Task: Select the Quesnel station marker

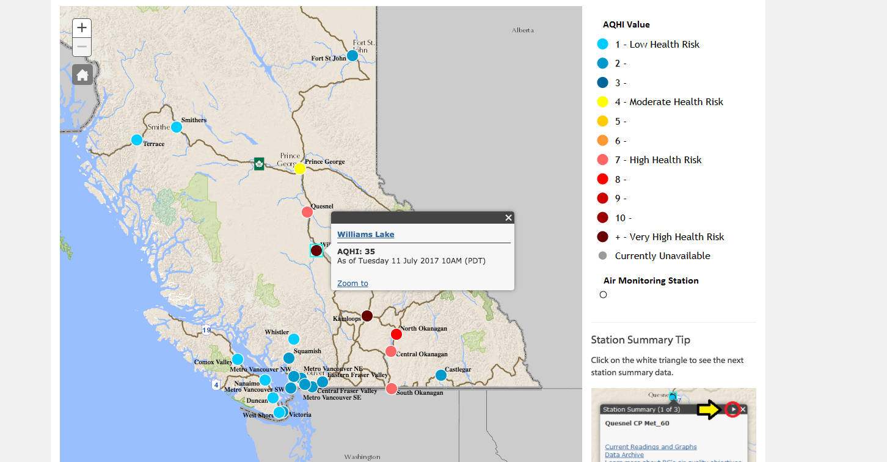Action: (x=307, y=212)
